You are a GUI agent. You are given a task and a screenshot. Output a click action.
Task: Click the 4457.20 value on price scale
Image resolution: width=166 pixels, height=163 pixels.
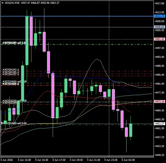(x=160, y=137)
